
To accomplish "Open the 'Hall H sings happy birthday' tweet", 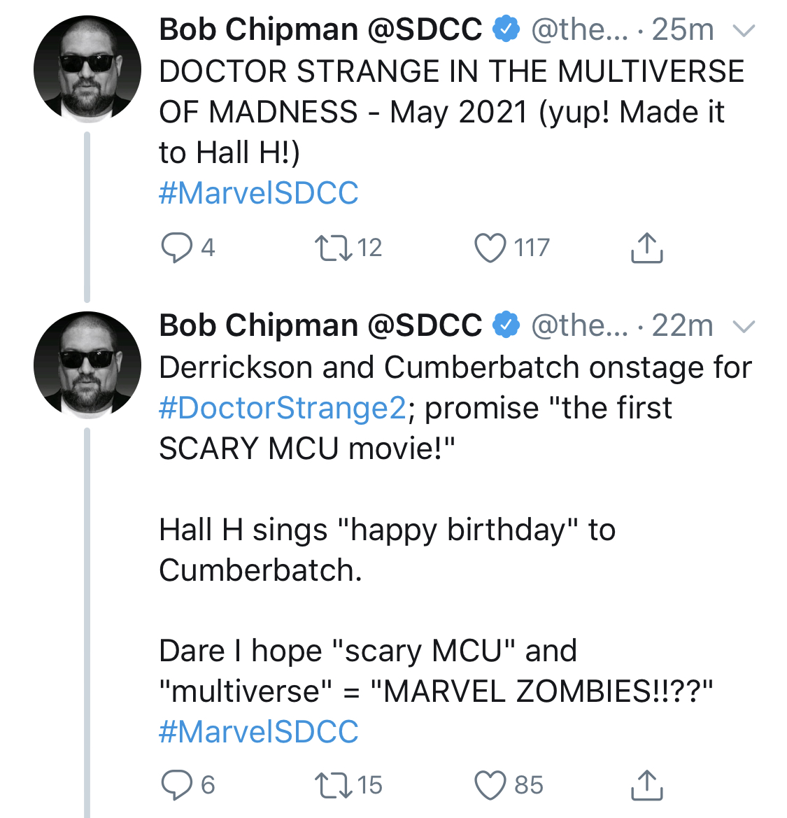I will [x=387, y=550].
